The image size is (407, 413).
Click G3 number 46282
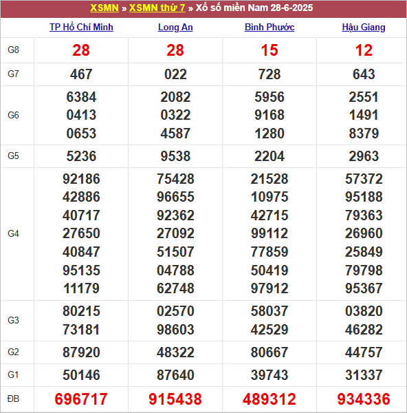coord(364,330)
